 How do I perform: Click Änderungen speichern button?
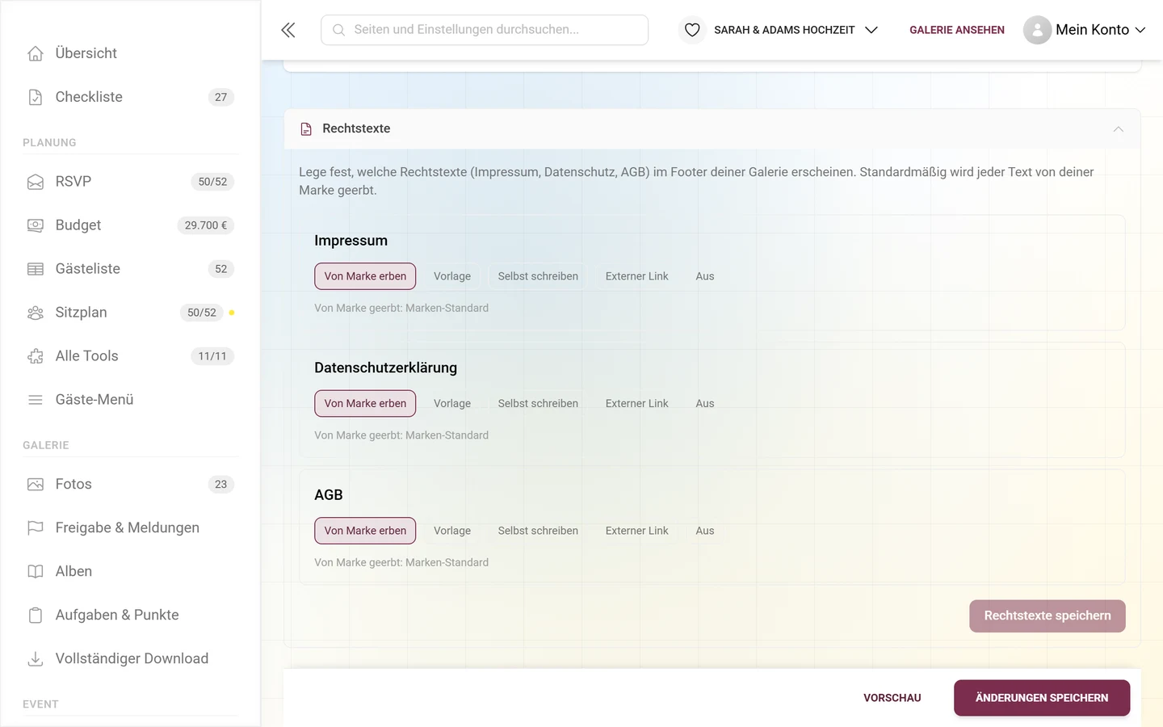pos(1042,698)
